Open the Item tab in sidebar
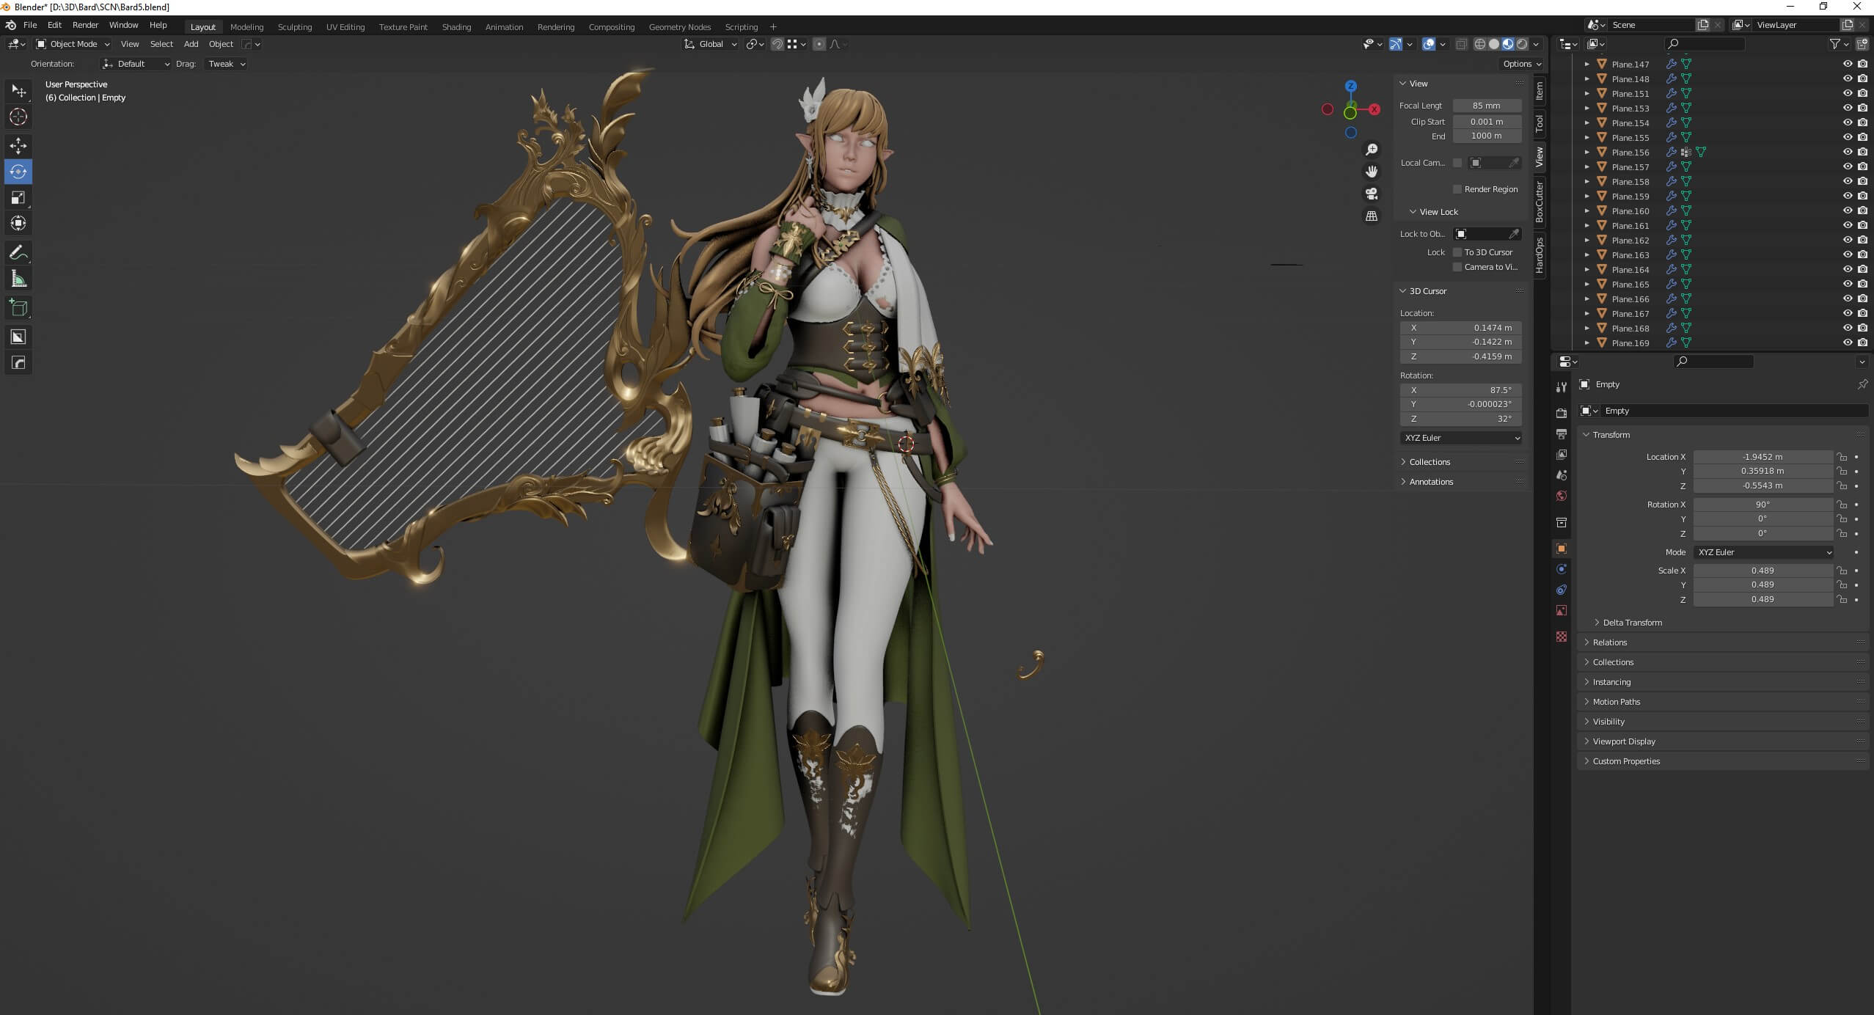 coord(1540,90)
